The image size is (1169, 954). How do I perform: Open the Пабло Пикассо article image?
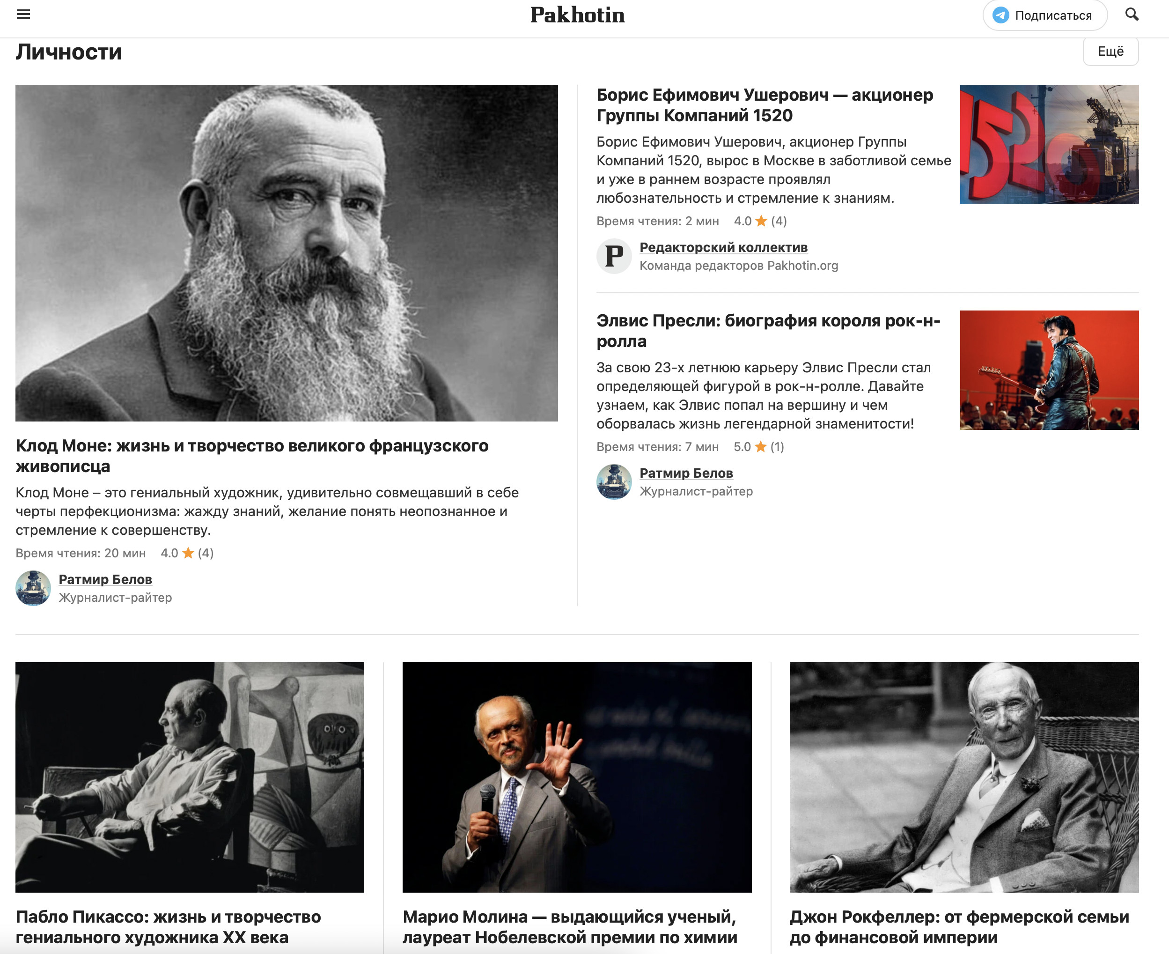[x=190, y=777]
